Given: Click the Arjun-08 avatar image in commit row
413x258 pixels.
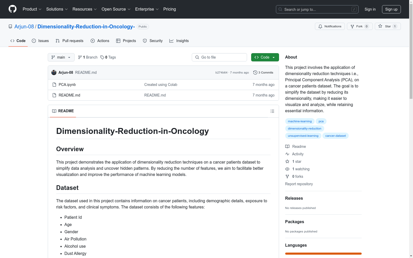Looking at the screenshot, I should (x=54, y=72).
